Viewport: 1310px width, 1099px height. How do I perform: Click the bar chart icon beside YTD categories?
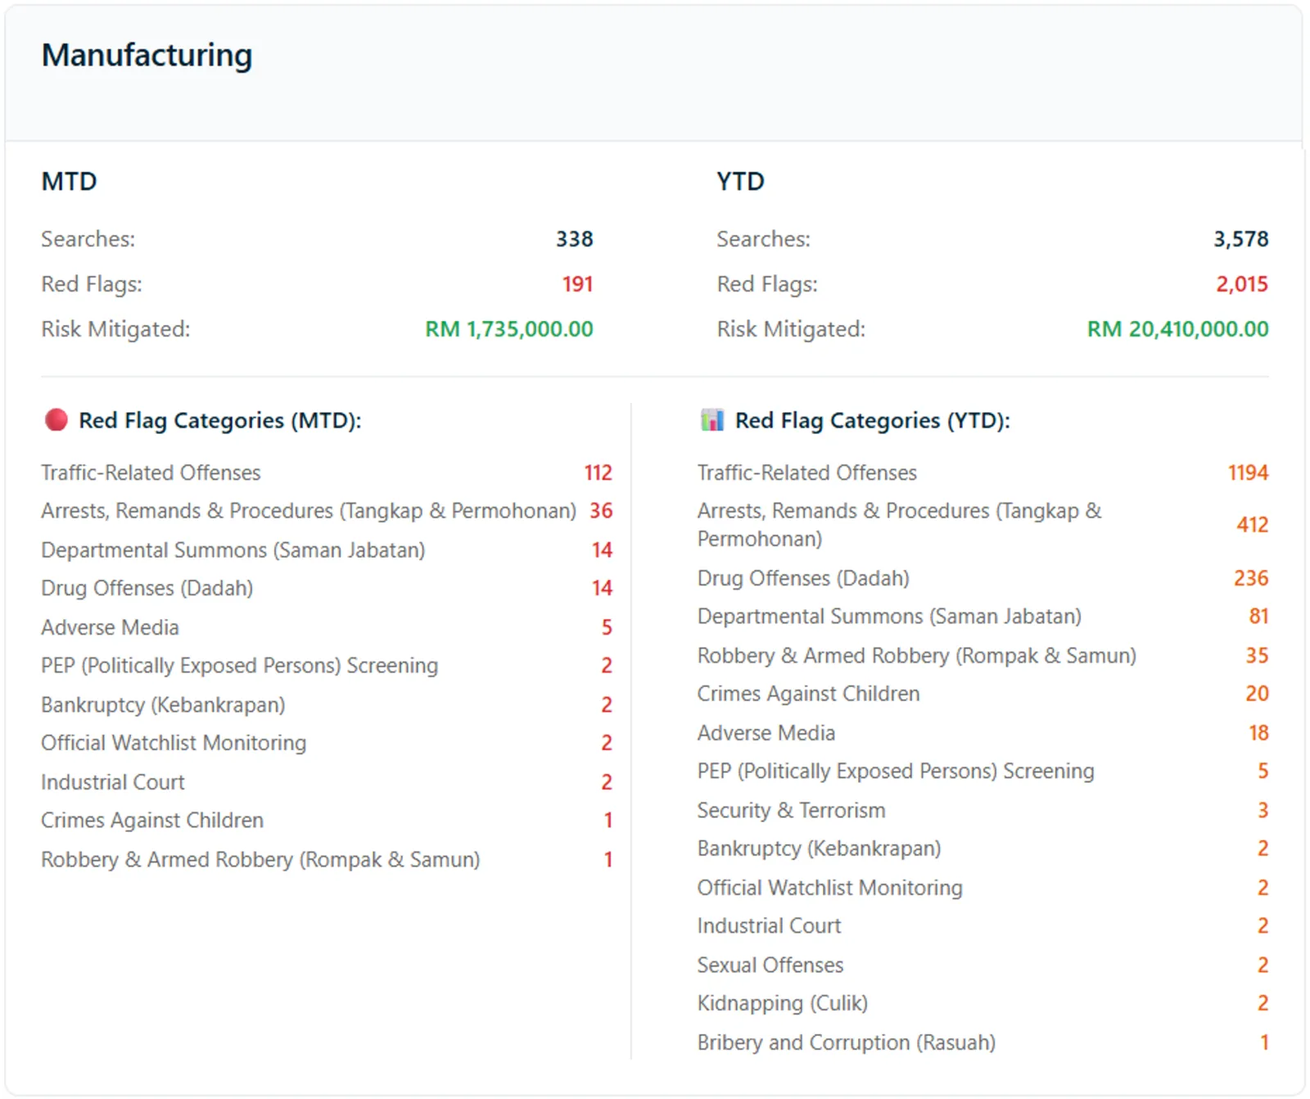[x=712, y=420]
